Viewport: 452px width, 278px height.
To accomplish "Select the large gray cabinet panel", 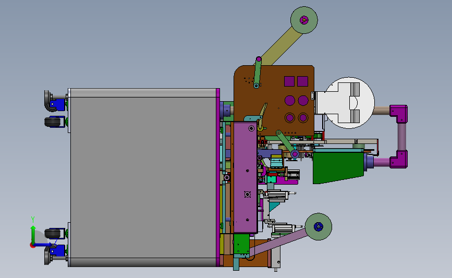I will pos(143,177).
